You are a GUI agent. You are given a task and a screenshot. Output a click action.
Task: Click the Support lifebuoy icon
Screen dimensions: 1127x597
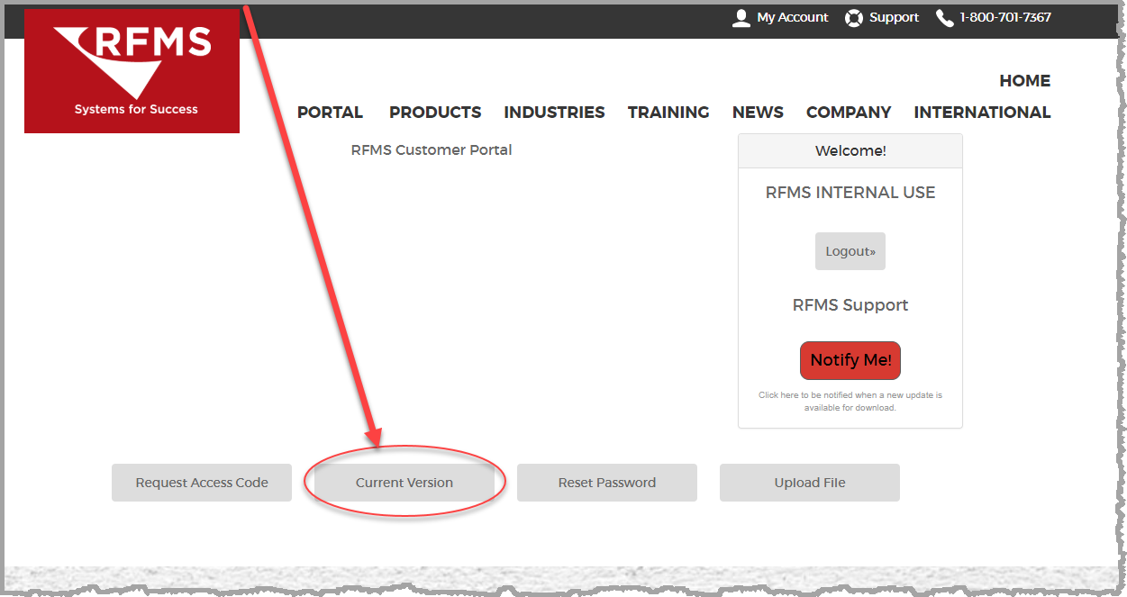(854, 18)
